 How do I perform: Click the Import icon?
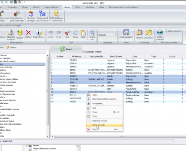click(20, 33)
